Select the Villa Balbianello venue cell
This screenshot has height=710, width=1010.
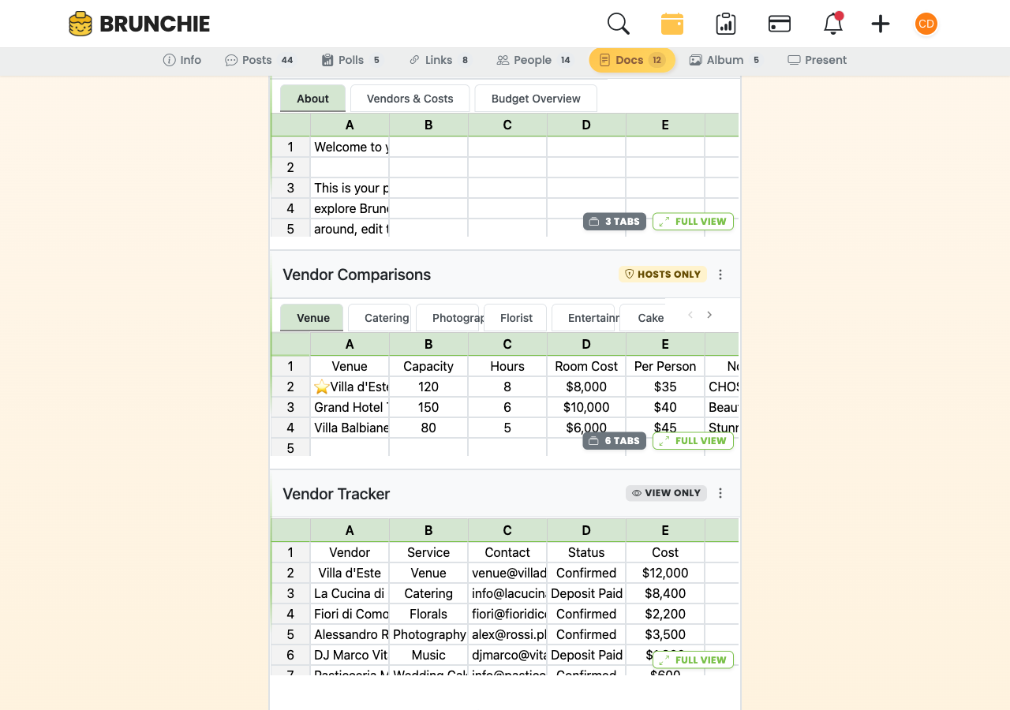(350, 428)
